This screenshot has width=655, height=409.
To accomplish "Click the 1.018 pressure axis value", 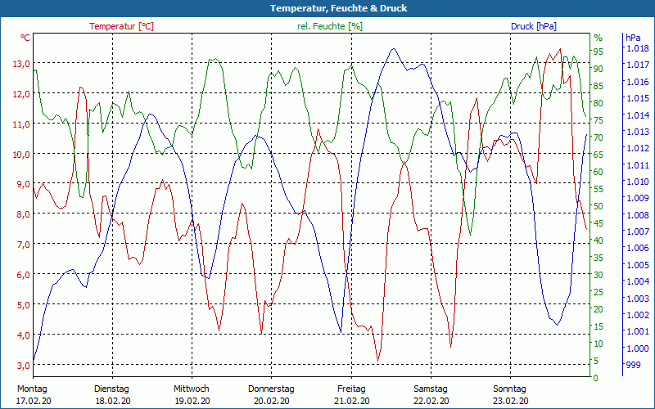I will [x=638, y=48].
